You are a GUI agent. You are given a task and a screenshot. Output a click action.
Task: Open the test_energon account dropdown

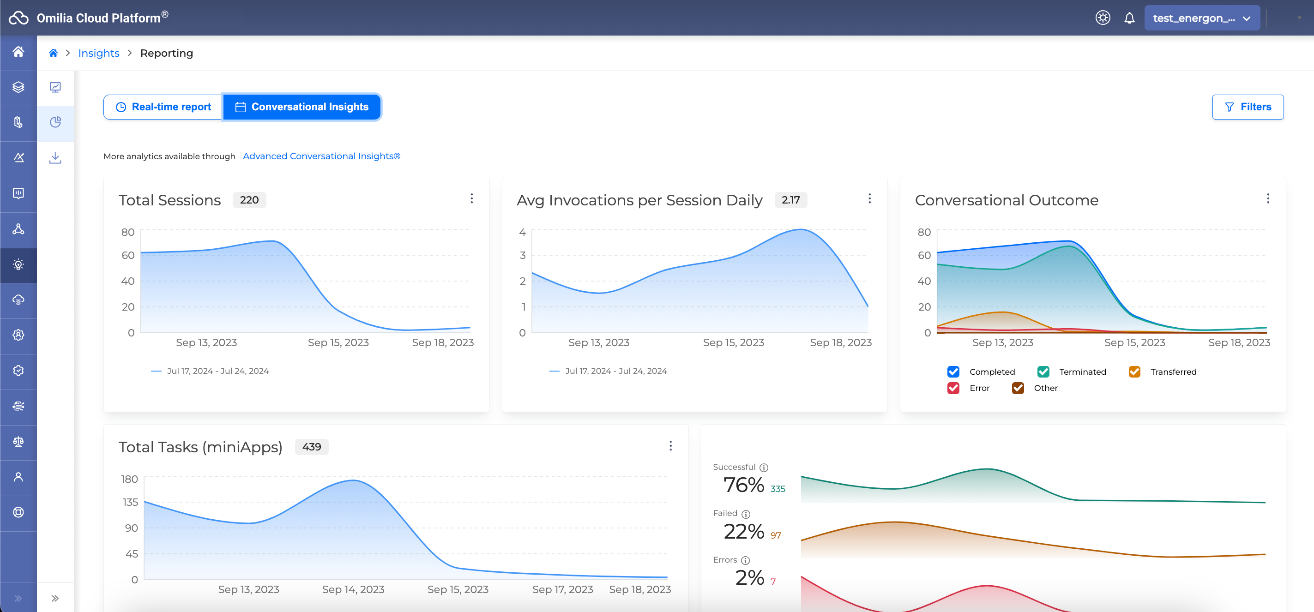(1201, 18)
